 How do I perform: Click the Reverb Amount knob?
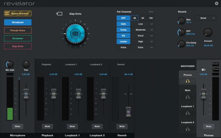tap(208, 32)
